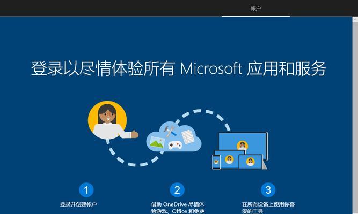Click the step 2 number circle
Image resolution: width=358 pixels, height=214 pixels.
pyautogui.click(x=177, y=190)
